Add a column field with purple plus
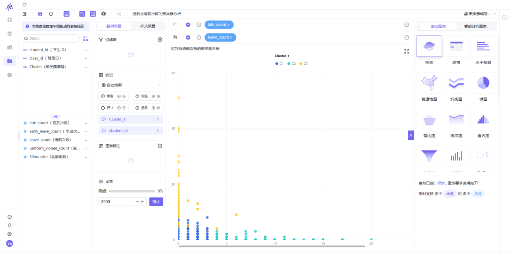The width and height of the screenshot is (511, 253). (188, 37)
